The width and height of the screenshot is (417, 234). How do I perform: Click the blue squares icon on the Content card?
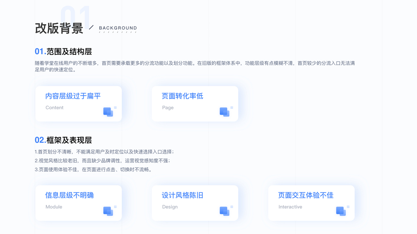coord(109,112)
